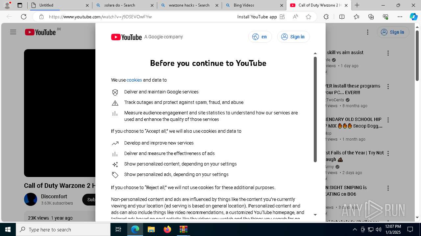Open Edge Settings and more menu

tap(400, 17)
